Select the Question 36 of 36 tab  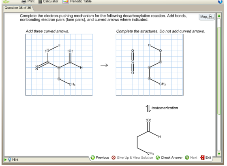coord(18,8)
